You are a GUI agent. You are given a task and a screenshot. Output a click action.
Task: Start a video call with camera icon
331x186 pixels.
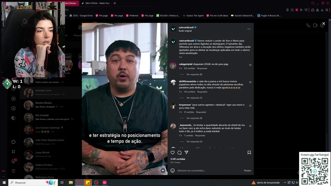[x=315, y=25]
